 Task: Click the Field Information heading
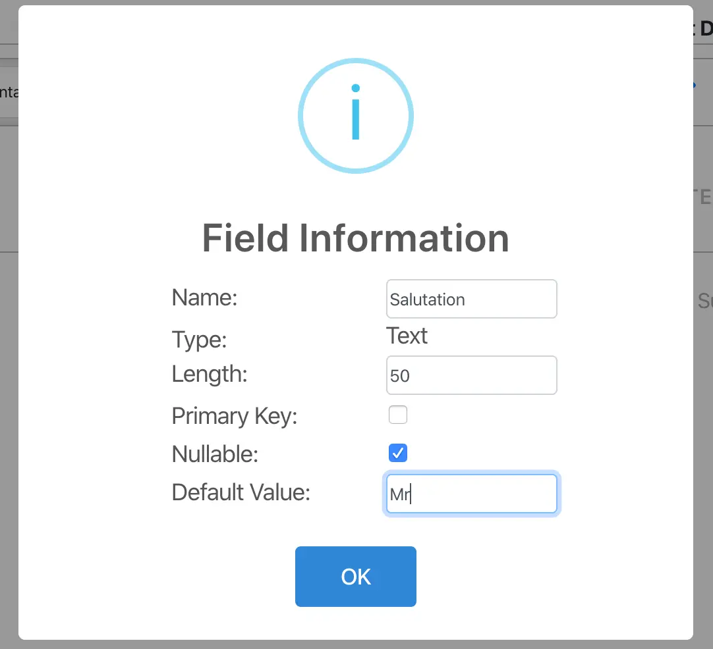[355, 238]
